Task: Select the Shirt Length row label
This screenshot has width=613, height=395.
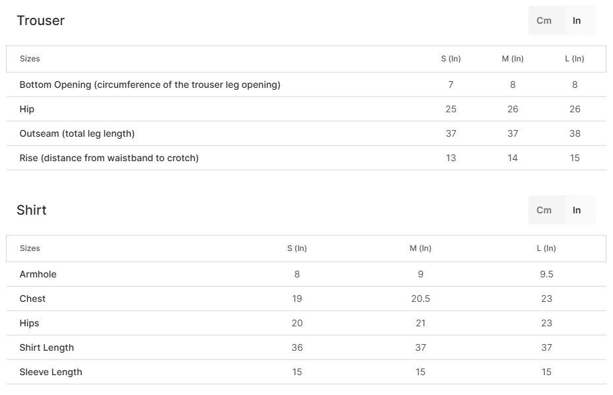Action: coord(47,347)
